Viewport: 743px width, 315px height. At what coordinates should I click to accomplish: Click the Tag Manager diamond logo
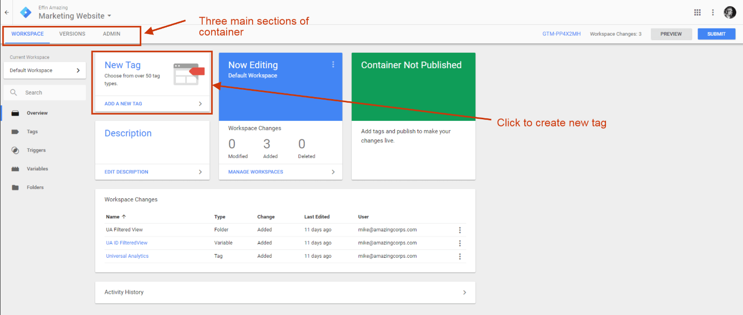point(25,12)
